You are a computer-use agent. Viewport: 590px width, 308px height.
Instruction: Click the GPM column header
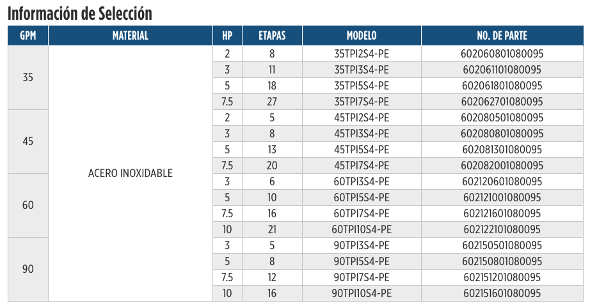tap(28, 36)
